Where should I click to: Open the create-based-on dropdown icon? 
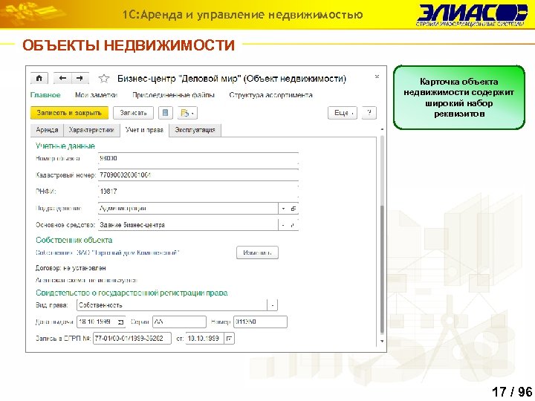tap(187, 113)
